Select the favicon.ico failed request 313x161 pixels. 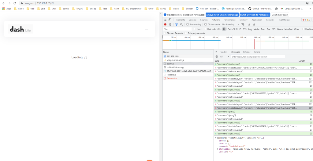coord(188,78)
